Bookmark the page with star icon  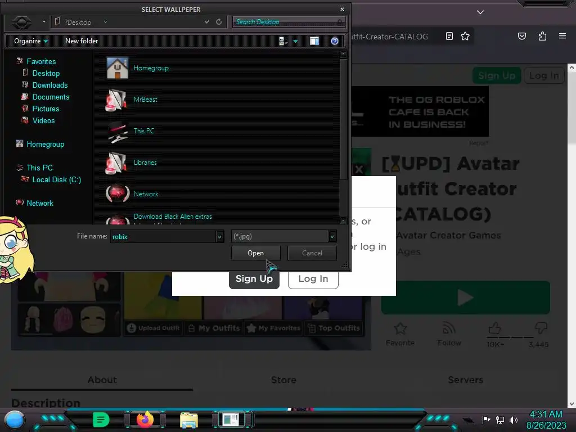tap(465, 36)
